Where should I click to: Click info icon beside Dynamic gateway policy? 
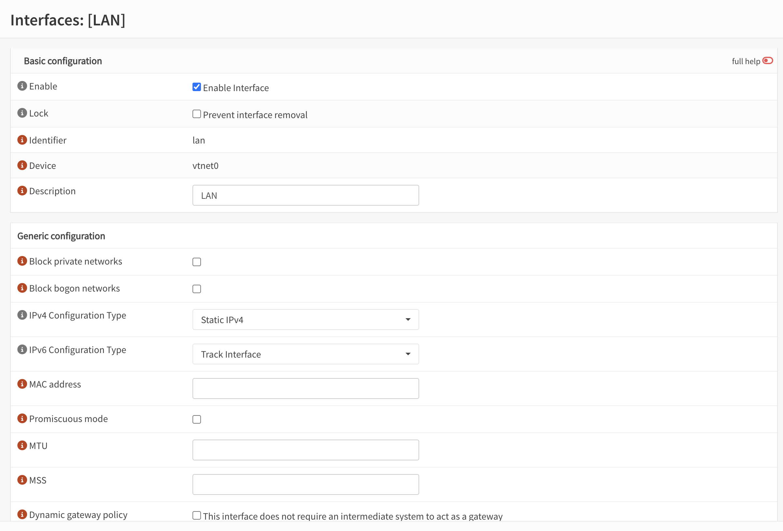click(22, 514)
